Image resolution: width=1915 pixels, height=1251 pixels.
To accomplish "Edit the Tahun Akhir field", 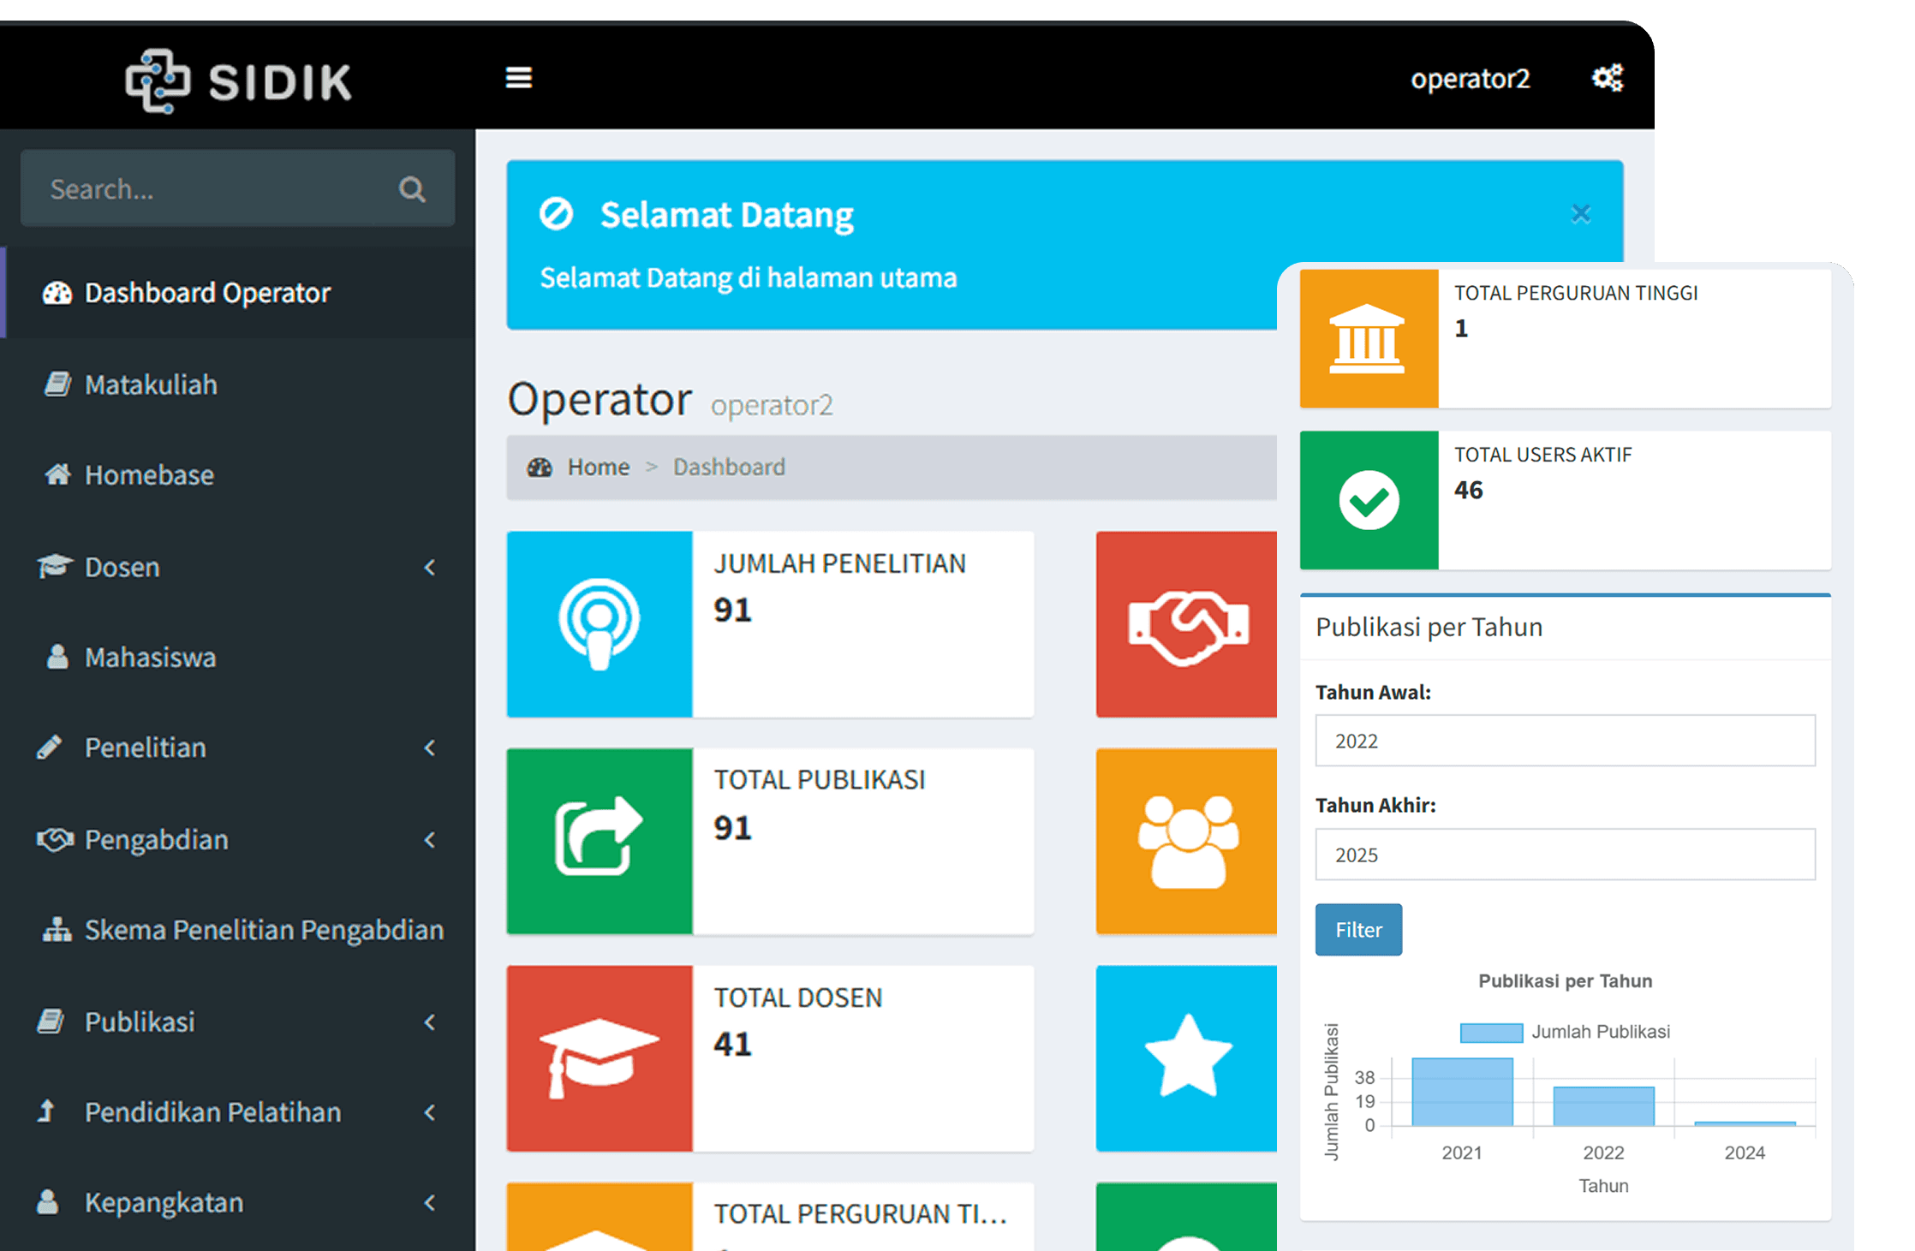I will (x=1565, y=855).
